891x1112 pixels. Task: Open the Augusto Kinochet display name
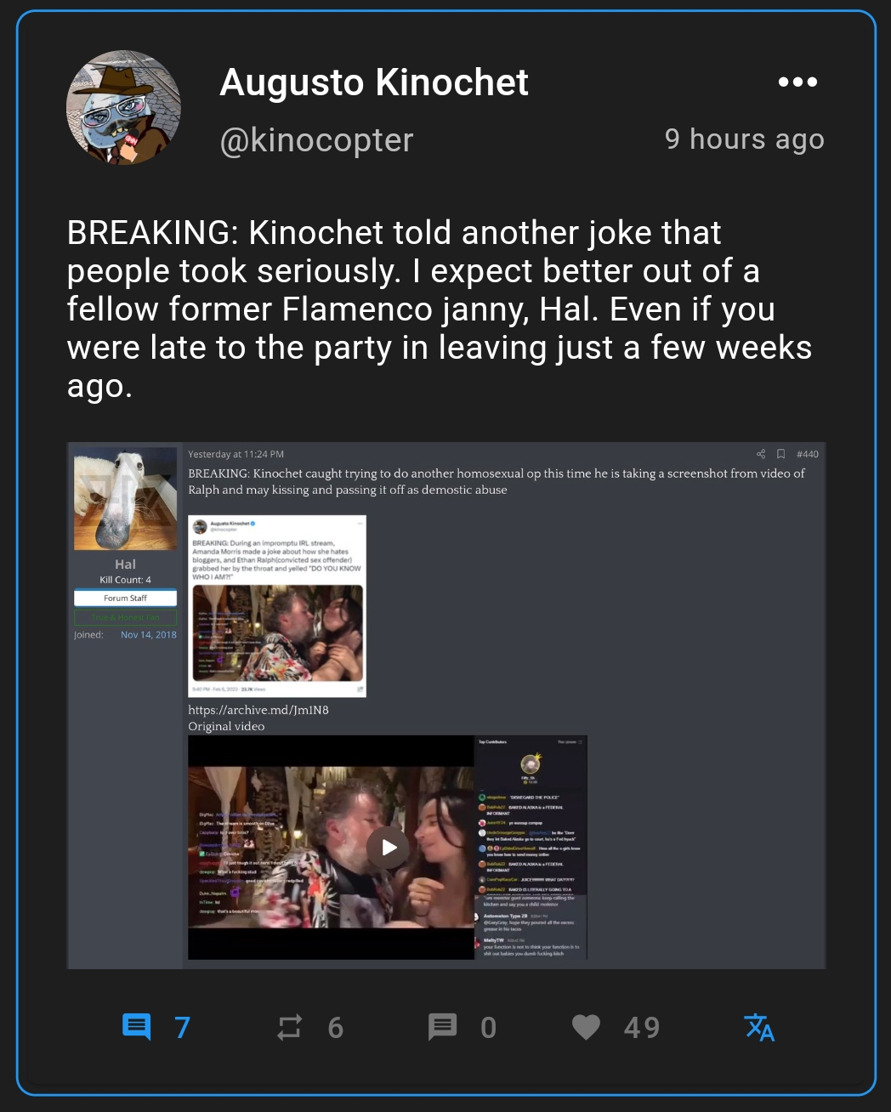tap(374, 82)
